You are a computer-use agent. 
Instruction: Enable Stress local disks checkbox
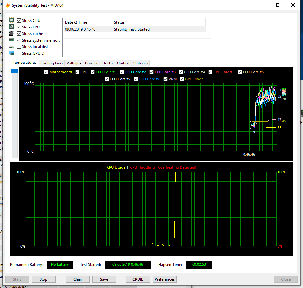[19, 46]
